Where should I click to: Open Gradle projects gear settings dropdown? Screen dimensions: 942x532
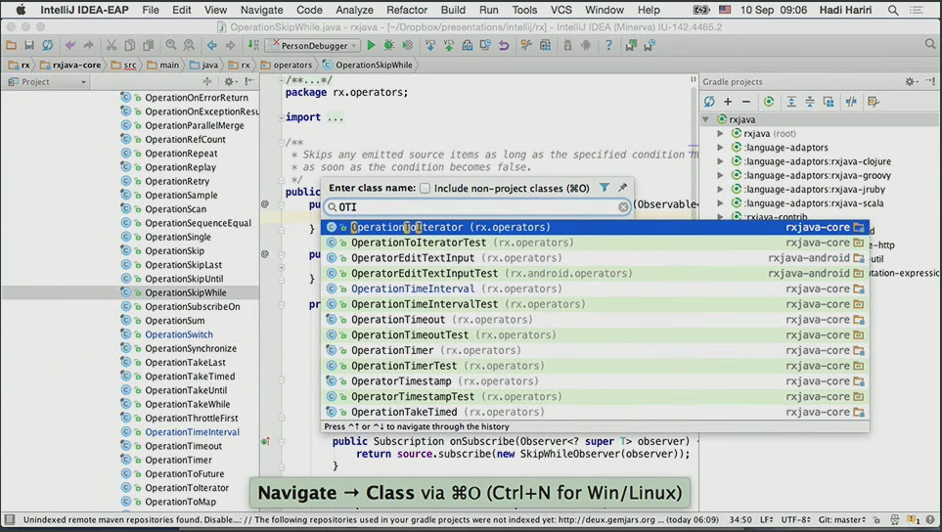tap(911, 82)
